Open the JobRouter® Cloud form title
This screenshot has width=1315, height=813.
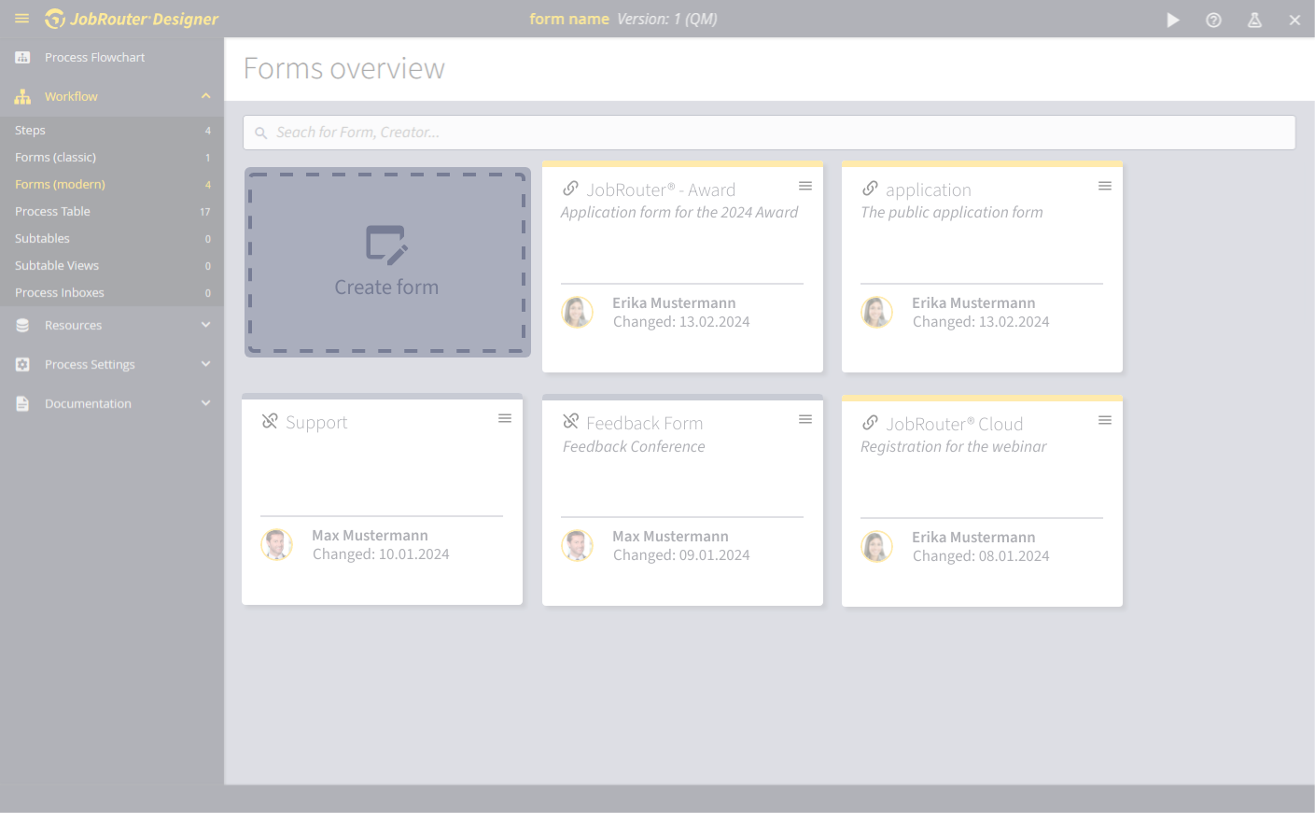[955, 425]
